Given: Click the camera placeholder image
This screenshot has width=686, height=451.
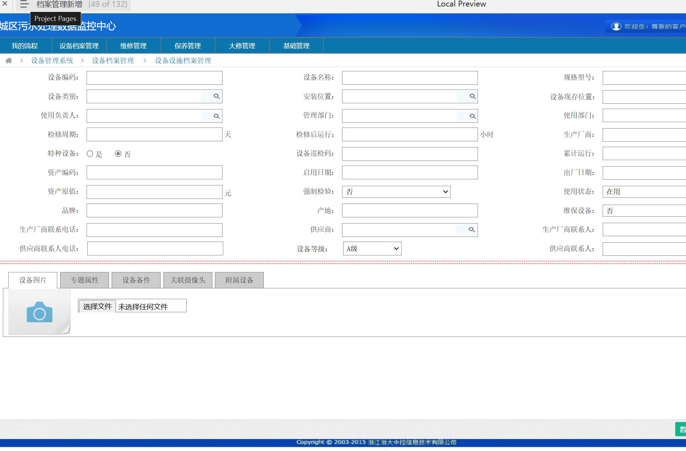Looking at the screenshot, I should point(40,312).
